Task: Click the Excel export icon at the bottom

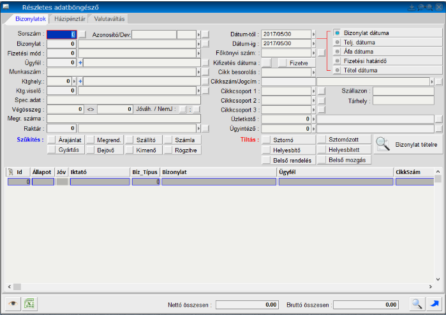Action: (29, 304)
